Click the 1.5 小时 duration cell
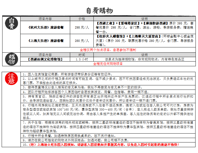Screen dimensions: 198x153 tap(82, 59)
